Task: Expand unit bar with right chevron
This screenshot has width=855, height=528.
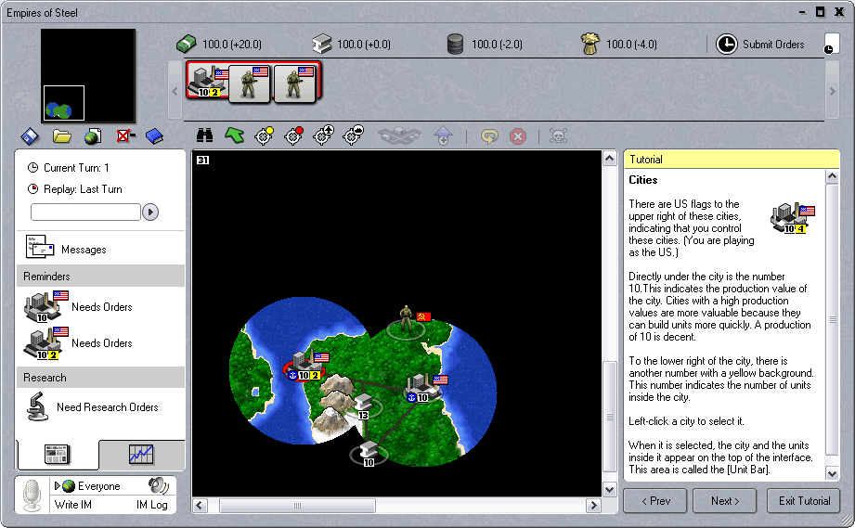Action: coord(831,90)
